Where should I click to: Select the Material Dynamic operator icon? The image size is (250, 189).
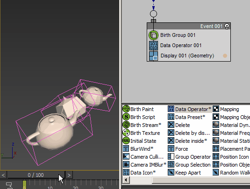click(x=216, y=125)
